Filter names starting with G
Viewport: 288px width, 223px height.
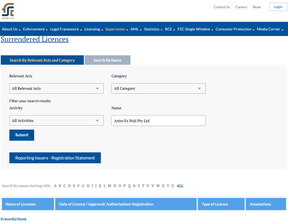[x=83, y=186]
